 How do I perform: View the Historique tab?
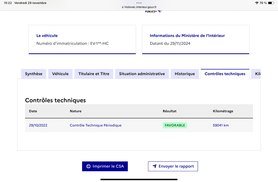click(x=185, y=74)
